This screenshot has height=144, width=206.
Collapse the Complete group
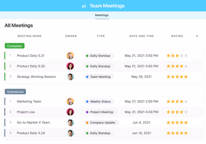(15, 46)
